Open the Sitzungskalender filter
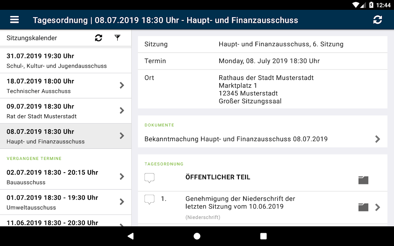The width and height of the screenshot is (394, 246). point(117,38)
